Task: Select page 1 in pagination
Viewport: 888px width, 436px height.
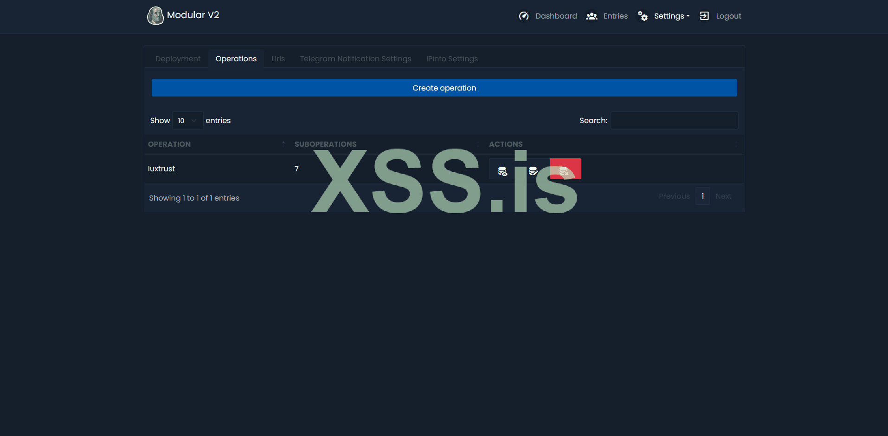Action: 703,196
